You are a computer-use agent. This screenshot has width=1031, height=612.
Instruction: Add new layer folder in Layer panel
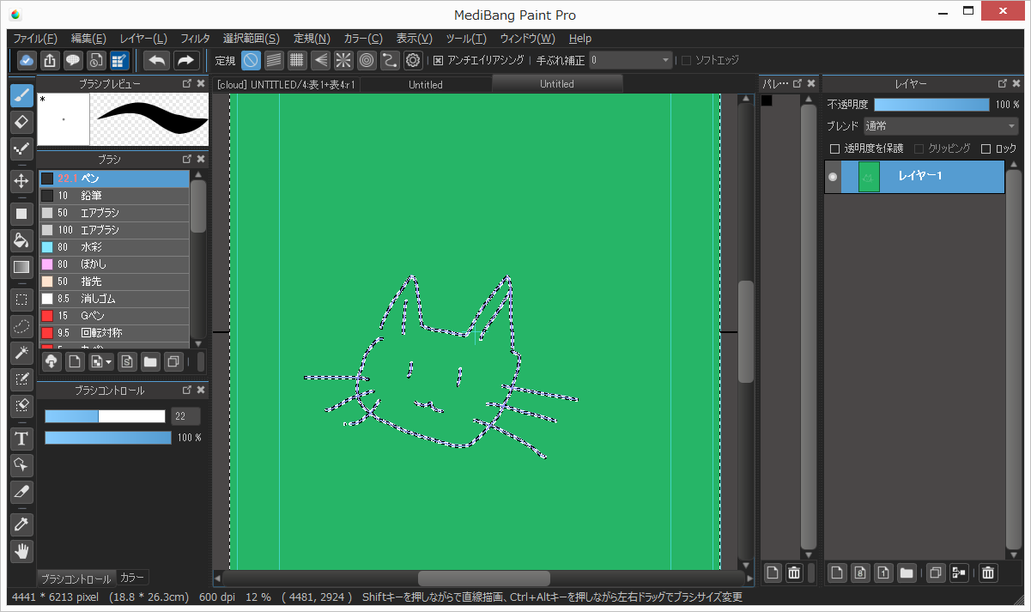coord(907,573)
